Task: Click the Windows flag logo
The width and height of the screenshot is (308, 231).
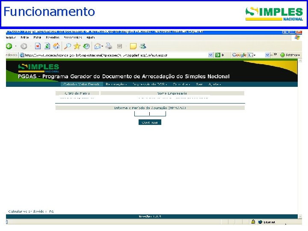Action: tap(297, 37)
